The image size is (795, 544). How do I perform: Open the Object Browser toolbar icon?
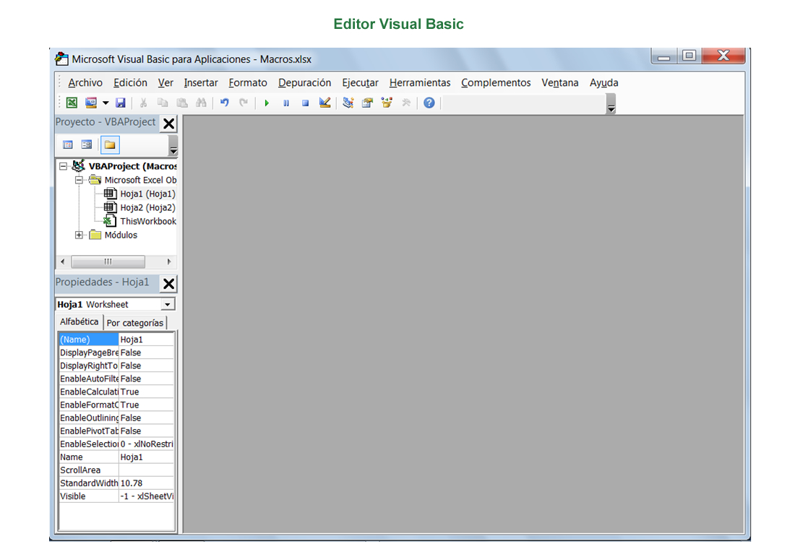[x=387, y=103]
